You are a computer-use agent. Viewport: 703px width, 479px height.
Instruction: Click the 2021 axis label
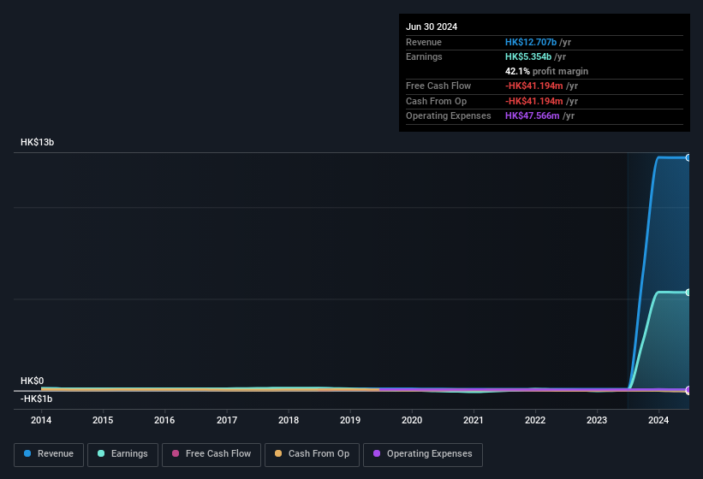point(474,420)
